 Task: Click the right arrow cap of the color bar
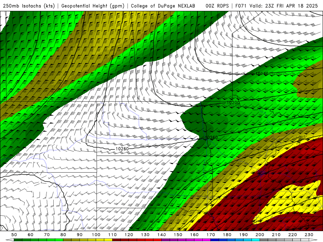313,240
